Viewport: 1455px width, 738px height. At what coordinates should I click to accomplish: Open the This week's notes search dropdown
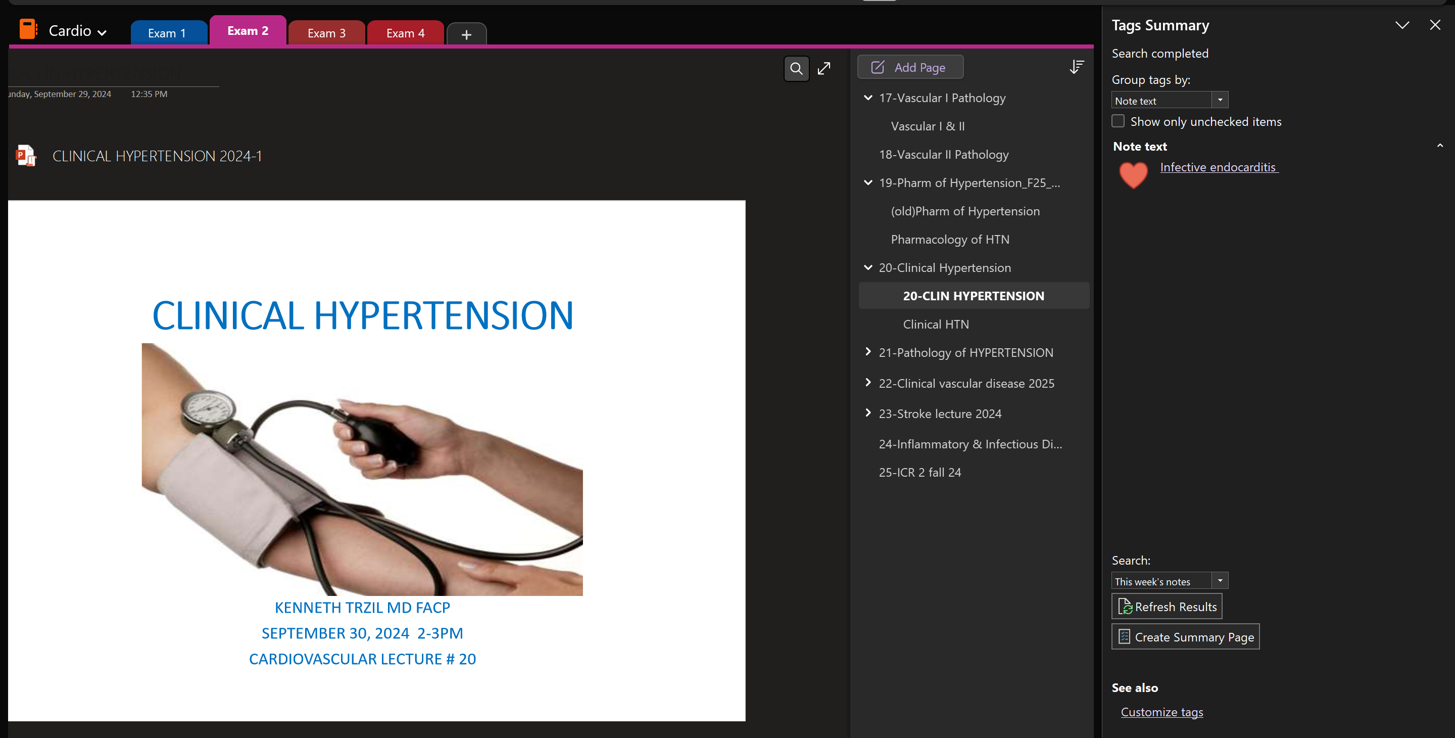[1220, 581]
